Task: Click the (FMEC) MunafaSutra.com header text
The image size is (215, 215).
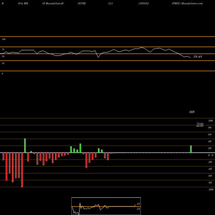Action: (187, 3)
